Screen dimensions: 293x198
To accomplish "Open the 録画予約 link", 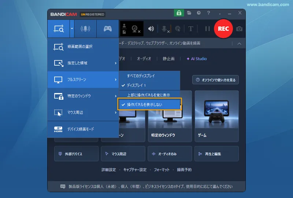I will click(x=184, y=170).
